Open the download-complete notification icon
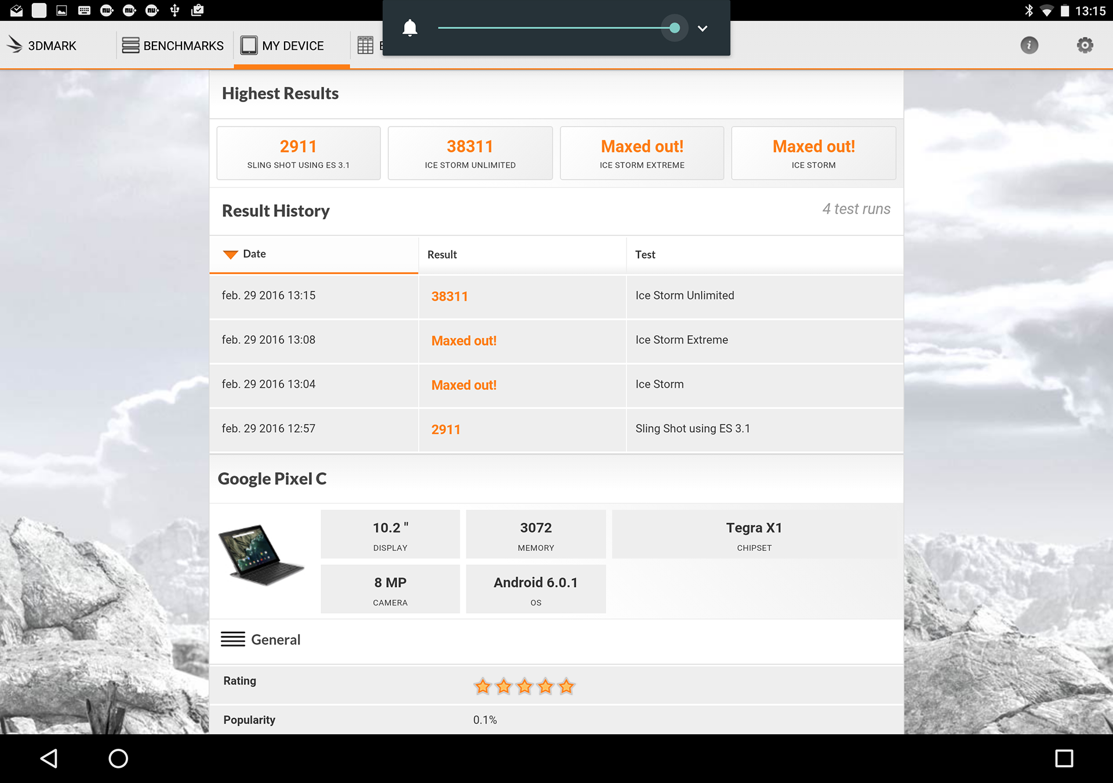The height and width of the screenshot is (783, 1113). [x=197, y=10]
